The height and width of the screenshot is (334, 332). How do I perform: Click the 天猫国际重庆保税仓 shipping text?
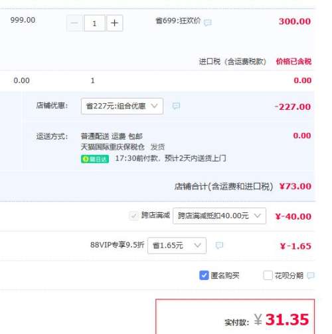pyautogui.click(x=113, y=147)
